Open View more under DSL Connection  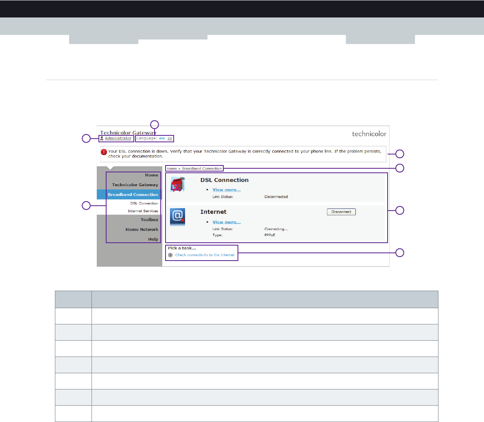(x=227, y=190)
